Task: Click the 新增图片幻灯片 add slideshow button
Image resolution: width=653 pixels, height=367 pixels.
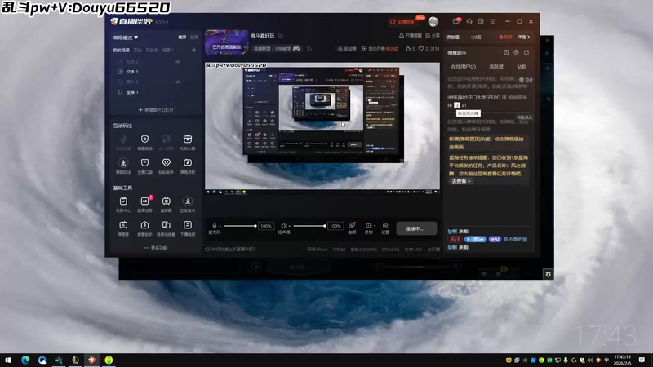Action: 156,110
